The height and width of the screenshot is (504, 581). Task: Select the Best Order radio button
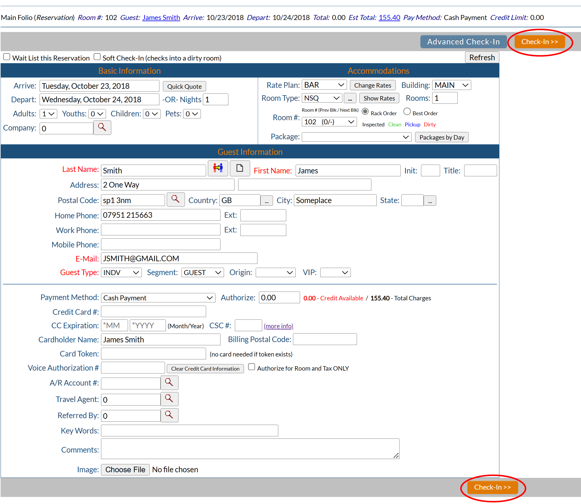tap(407, 112)
